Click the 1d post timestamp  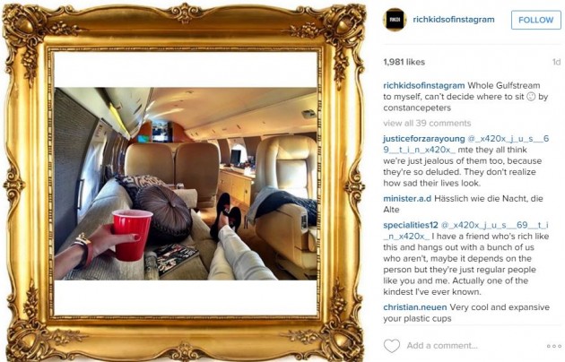point(556,62)
